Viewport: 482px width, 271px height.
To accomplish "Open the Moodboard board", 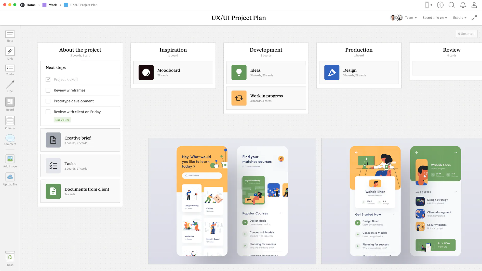I will (173, 73).
